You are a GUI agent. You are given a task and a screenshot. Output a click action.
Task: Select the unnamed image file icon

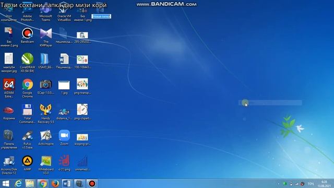coord(82,163)
